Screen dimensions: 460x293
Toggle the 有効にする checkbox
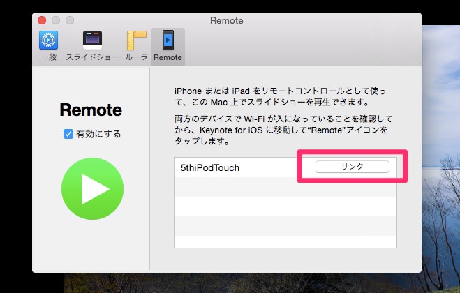click(68, 135)
